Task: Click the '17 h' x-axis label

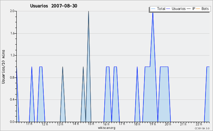Action: pyautogui.click(x=122, y=124)
